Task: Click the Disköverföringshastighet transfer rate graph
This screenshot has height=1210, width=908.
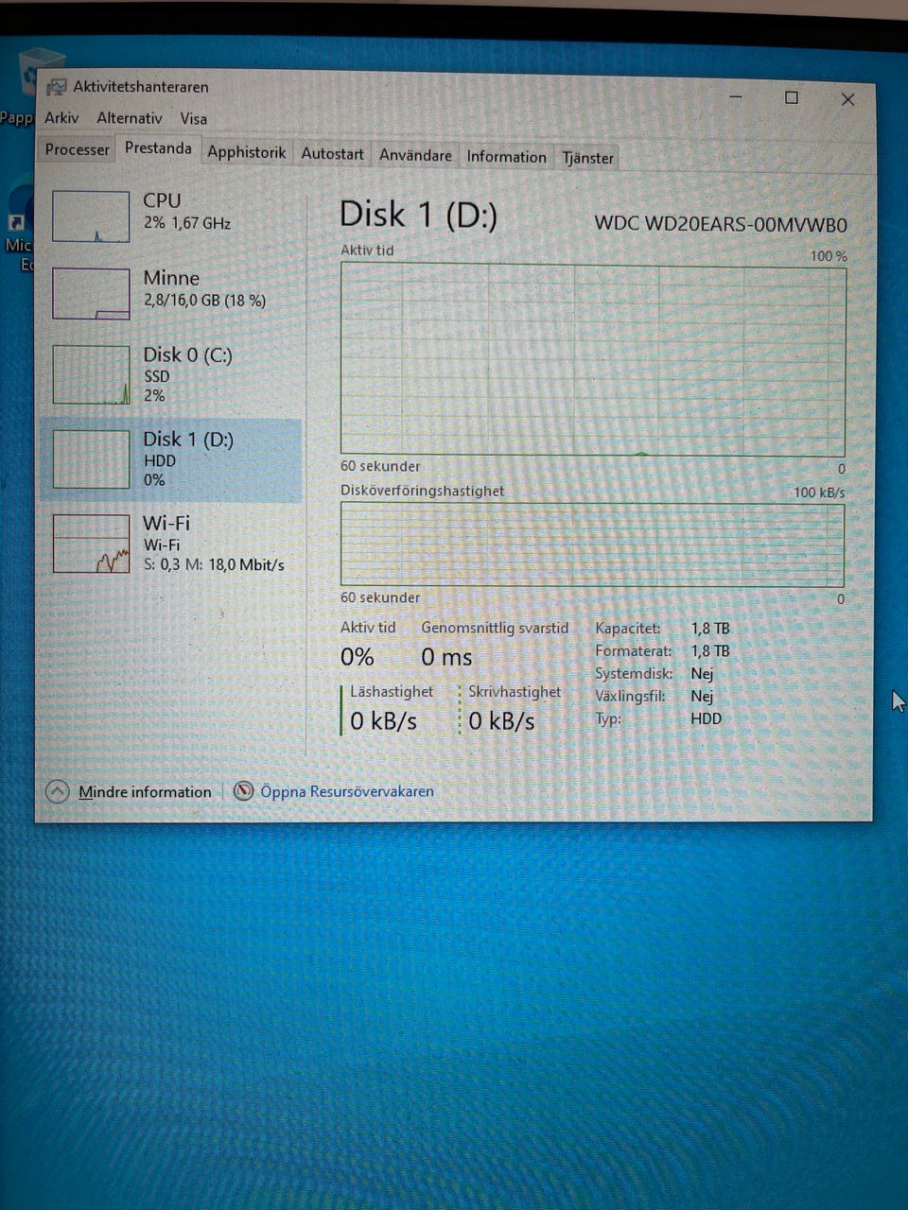Action: [x=592, y=544]
